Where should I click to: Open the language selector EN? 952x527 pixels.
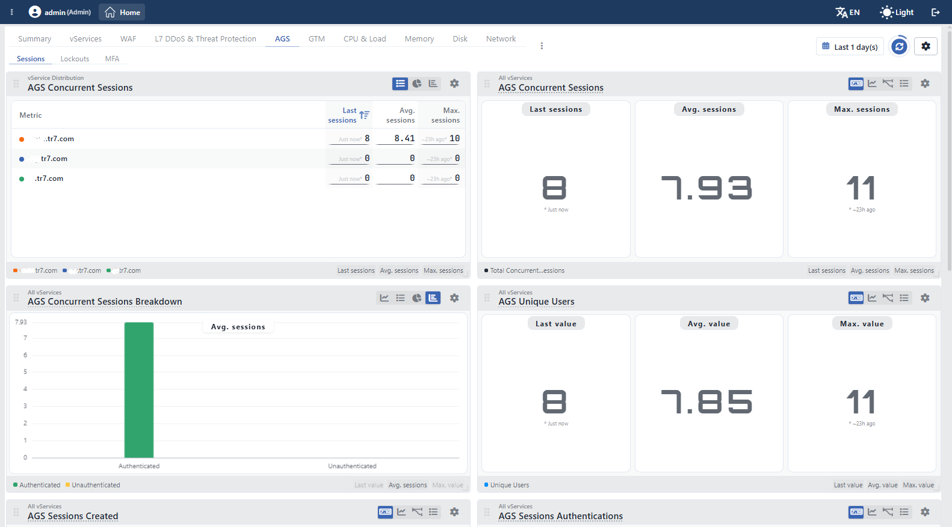pyautogui.click(x=847, y=12)
